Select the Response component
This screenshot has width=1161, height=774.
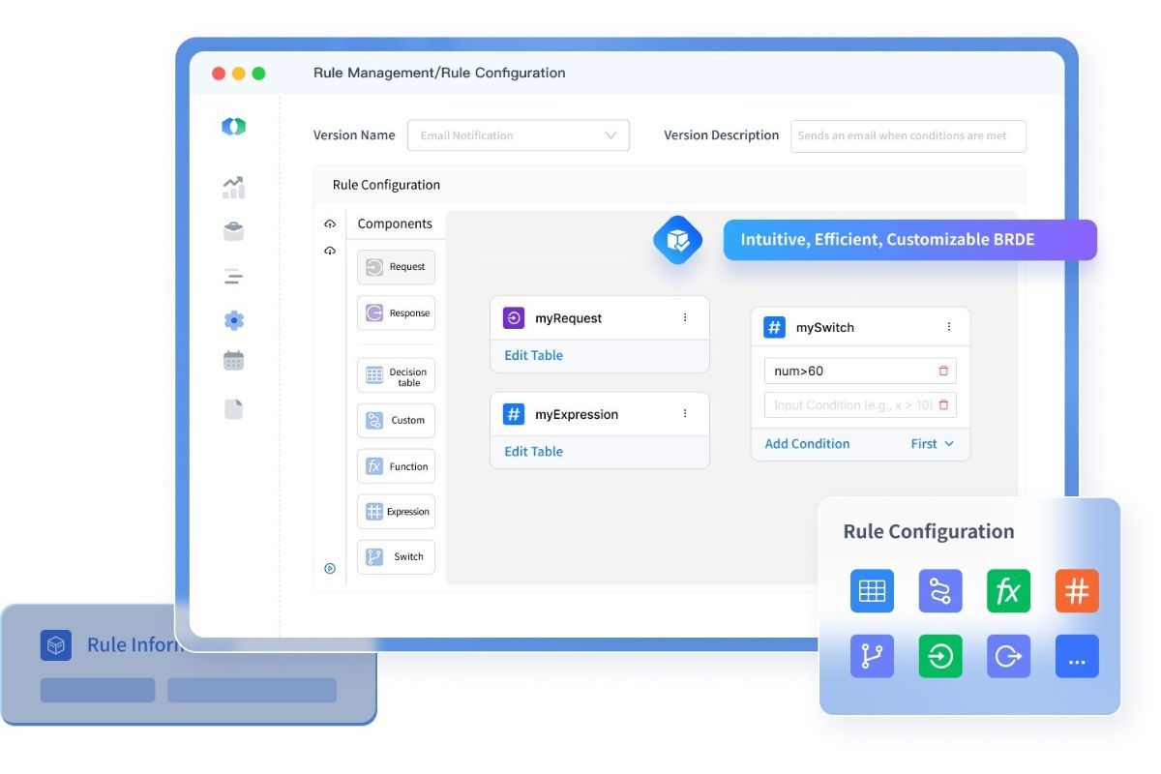point(396,313)
